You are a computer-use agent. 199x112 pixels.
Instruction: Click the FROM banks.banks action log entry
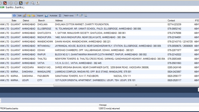pyautogui.click(x=9, y=108)
